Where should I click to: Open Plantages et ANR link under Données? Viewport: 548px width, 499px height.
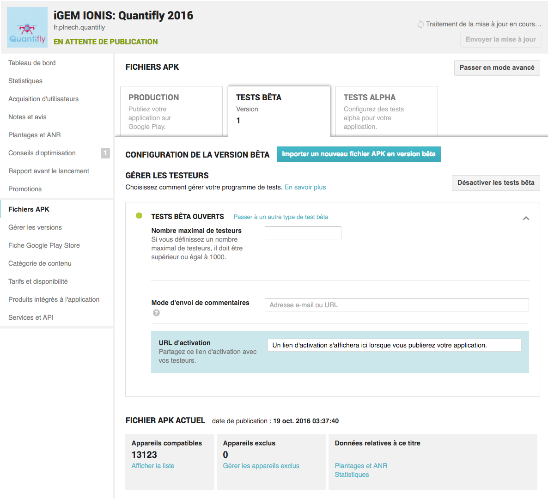tap(361, 466)
